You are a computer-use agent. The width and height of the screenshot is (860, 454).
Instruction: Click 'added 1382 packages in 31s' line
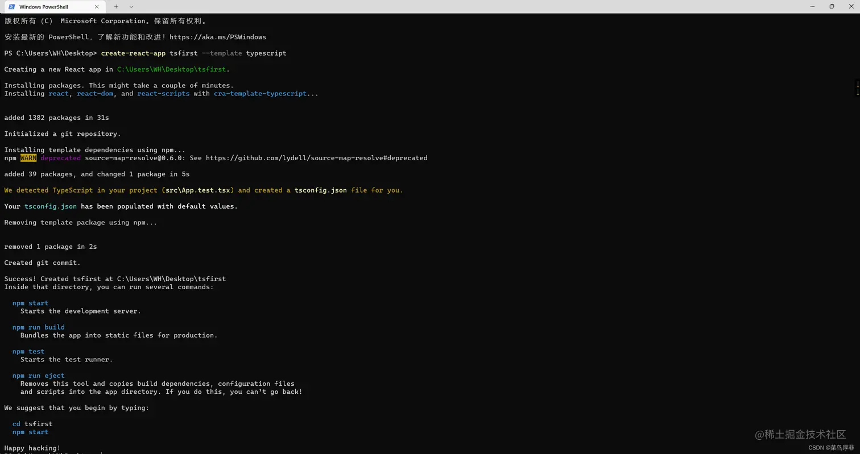pos(56,118)
